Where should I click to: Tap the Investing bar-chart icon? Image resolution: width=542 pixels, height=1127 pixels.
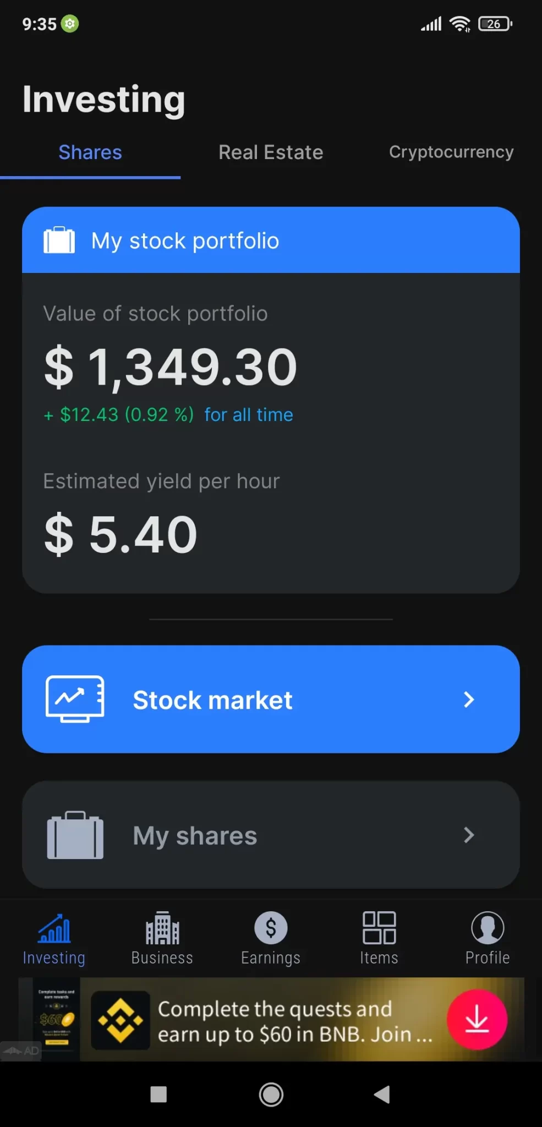pos(54,928)
